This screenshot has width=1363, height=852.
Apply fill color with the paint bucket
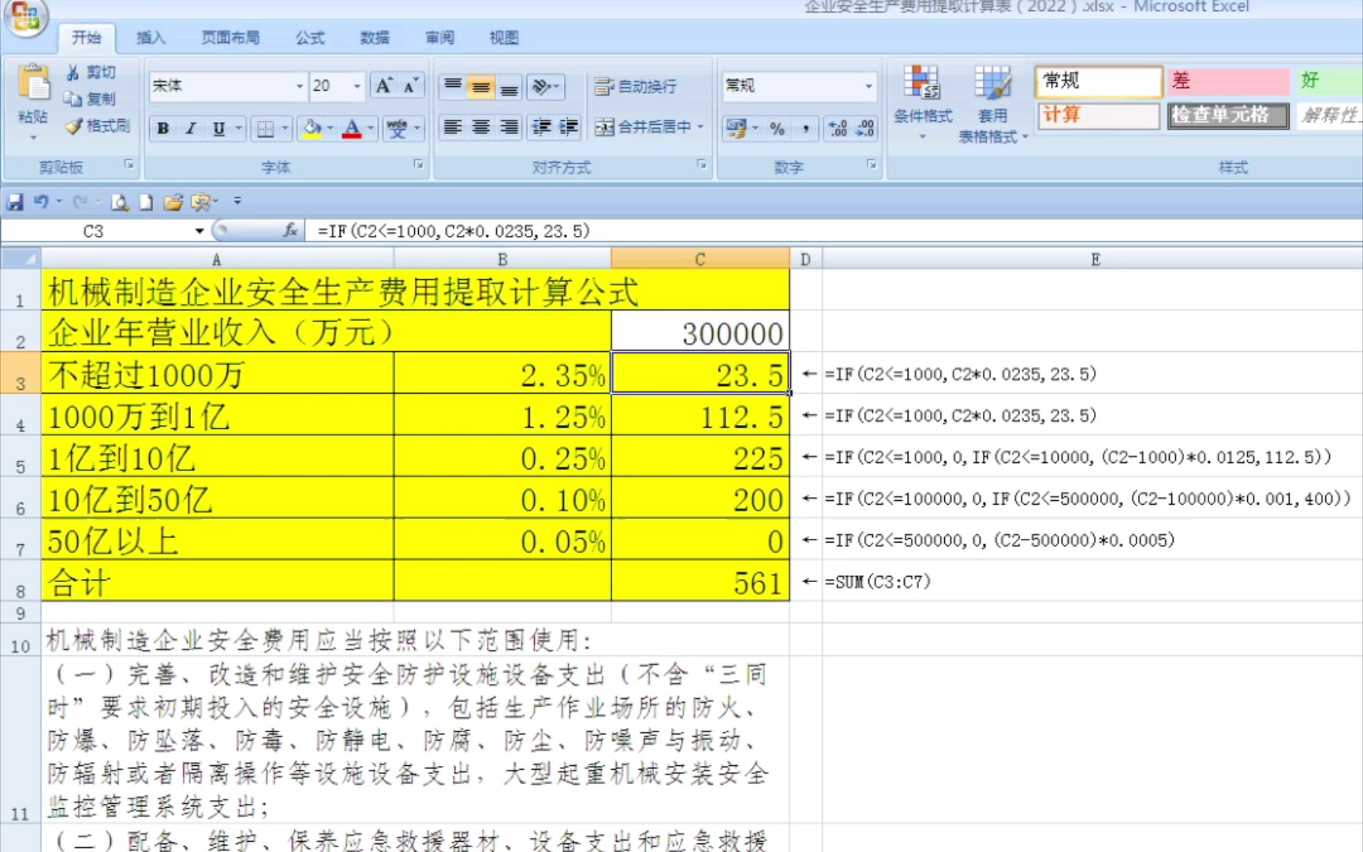click(x=312, y=128)
